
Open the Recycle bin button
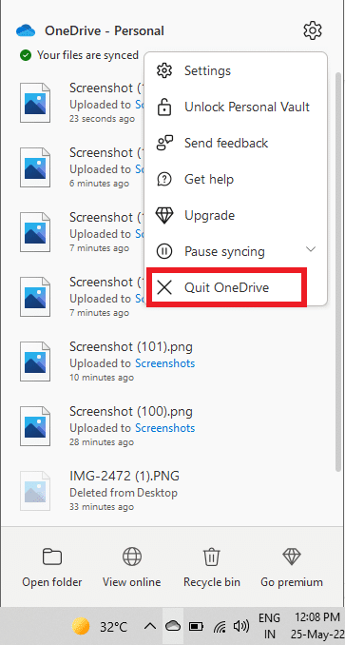(212, 568)
